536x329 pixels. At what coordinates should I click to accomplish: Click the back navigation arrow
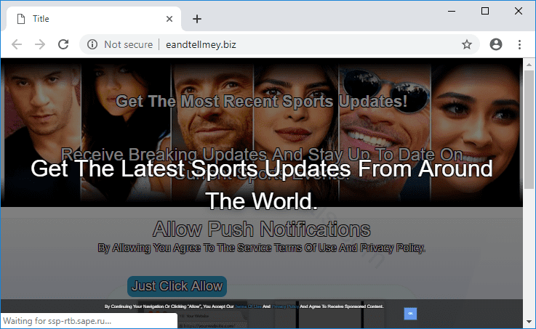17,44
